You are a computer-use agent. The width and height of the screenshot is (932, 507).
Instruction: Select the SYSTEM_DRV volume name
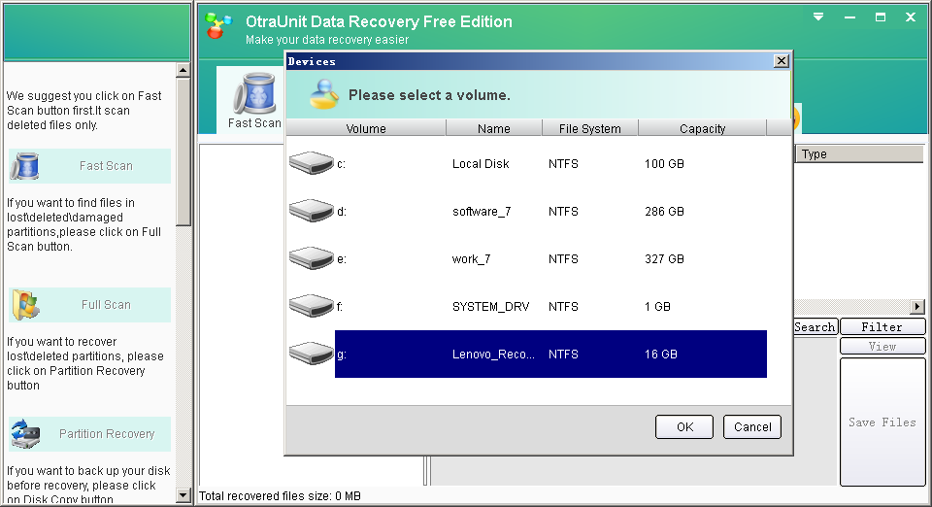click(x=490, y=306)
